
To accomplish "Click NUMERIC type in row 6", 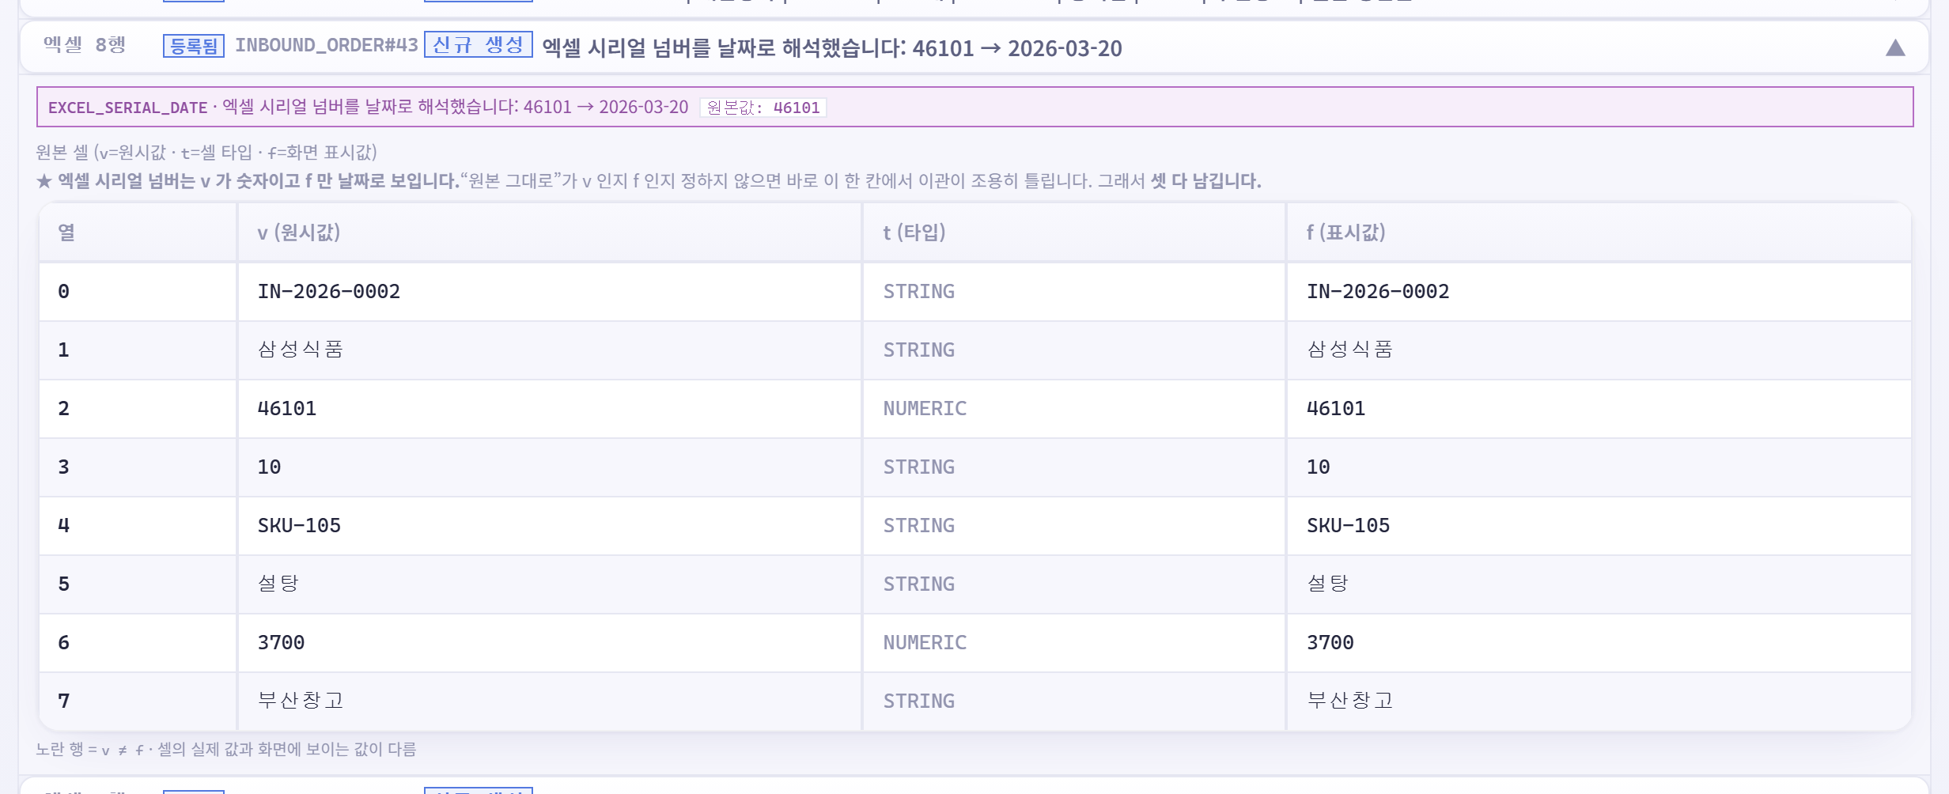I will pos(925,642).
